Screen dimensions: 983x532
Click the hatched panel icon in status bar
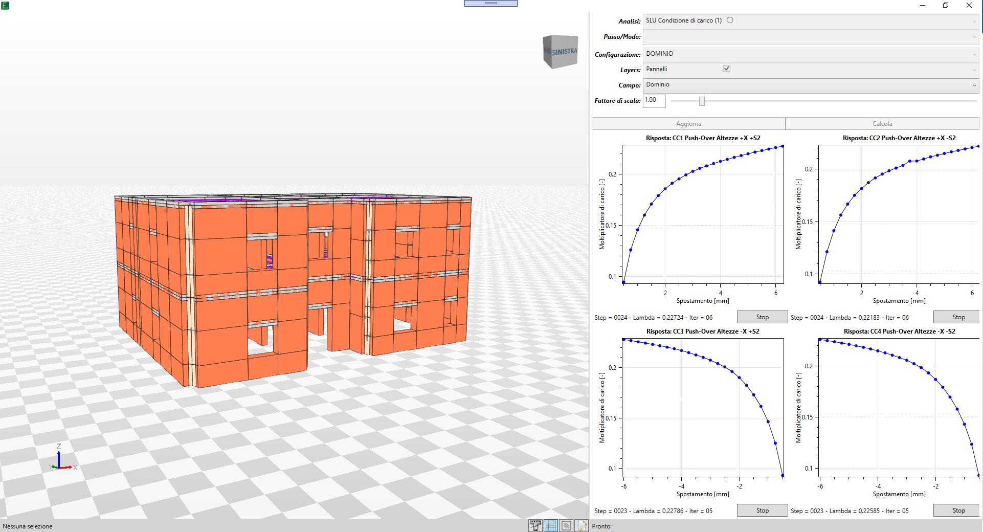tap(566, 526)
